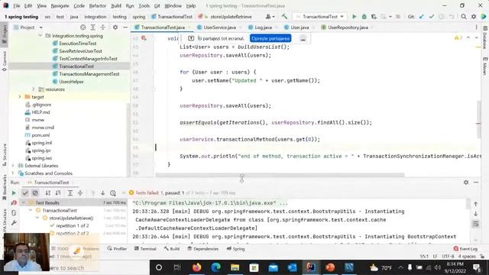The height and width of the screenshot is (275, 489).
Task: Sort tests by duration icon in Run toolbar
Action: [58, 193]
